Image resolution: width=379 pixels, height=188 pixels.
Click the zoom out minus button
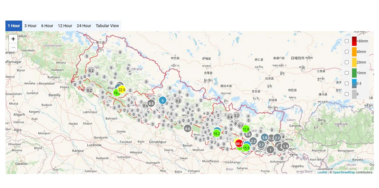(x=13, y=47)
